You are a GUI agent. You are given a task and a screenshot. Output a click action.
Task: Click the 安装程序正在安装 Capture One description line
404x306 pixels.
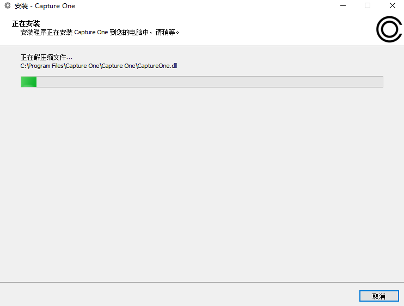100,32
